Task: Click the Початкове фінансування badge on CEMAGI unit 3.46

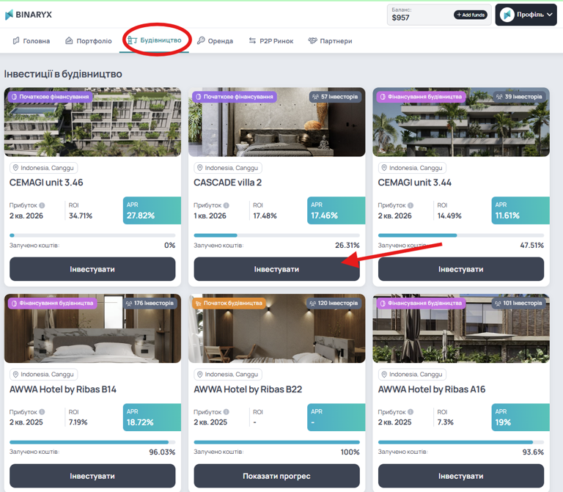Action: coord(51,97)
